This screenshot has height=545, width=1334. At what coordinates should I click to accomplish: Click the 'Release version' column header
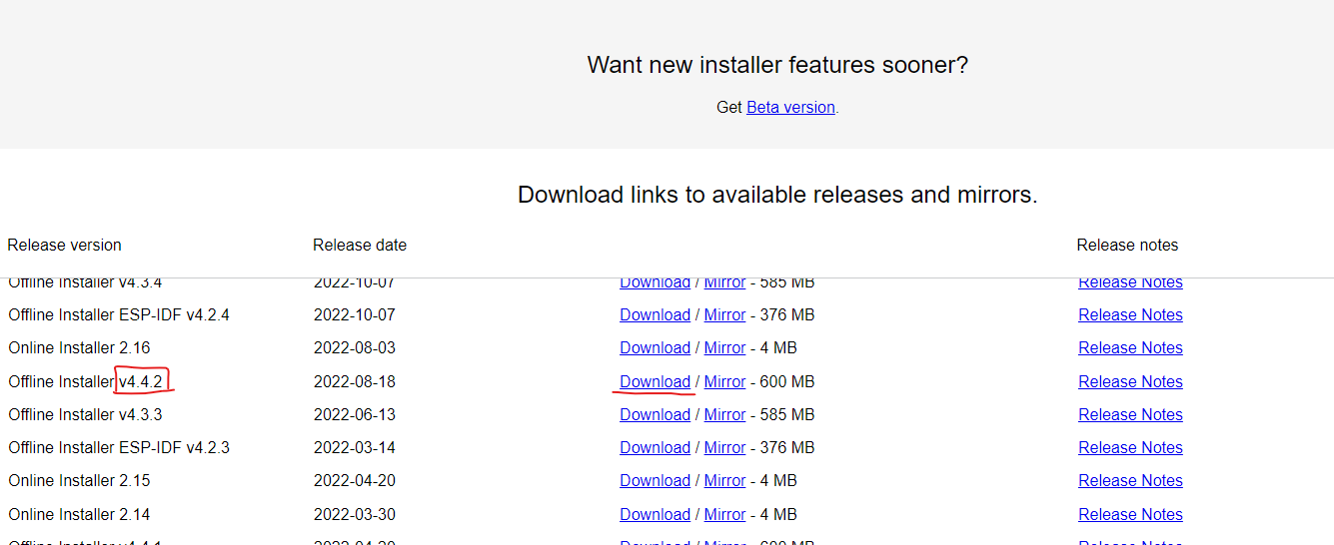[x=64, y=245]
